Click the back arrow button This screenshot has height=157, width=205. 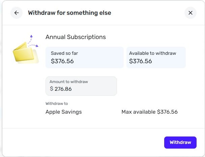pyautogui.click(x=16, y=13)
